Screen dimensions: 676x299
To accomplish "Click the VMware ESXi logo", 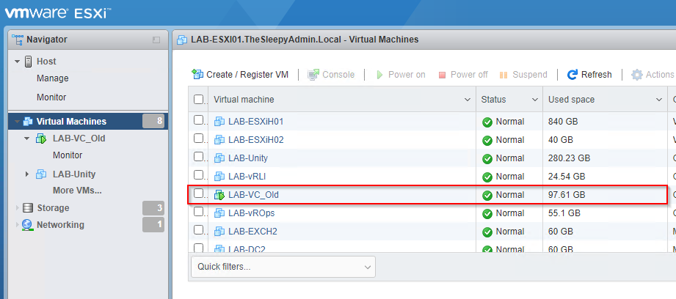I will [57, 13].
